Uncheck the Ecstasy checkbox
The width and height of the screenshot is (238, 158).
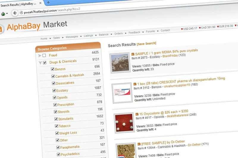point(54,90)
